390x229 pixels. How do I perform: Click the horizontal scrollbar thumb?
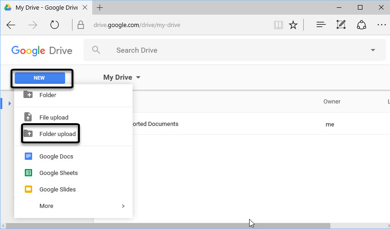(x=168, y=226)
